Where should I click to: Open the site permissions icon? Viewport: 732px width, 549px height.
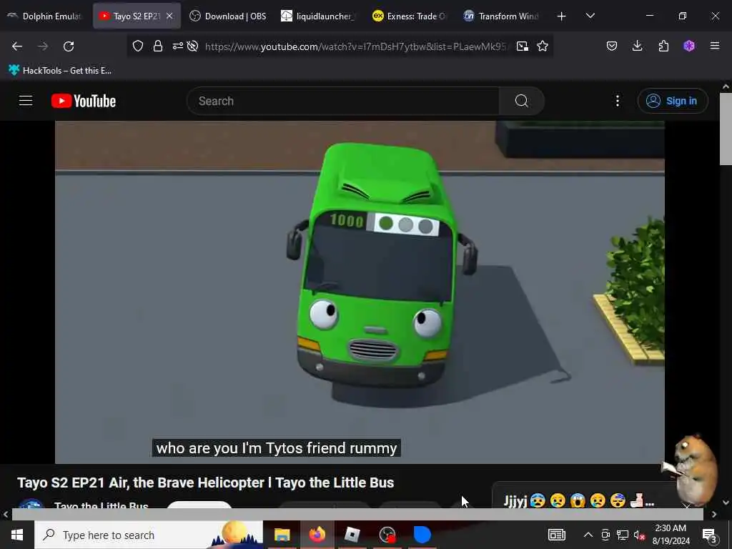pos(177,46)
